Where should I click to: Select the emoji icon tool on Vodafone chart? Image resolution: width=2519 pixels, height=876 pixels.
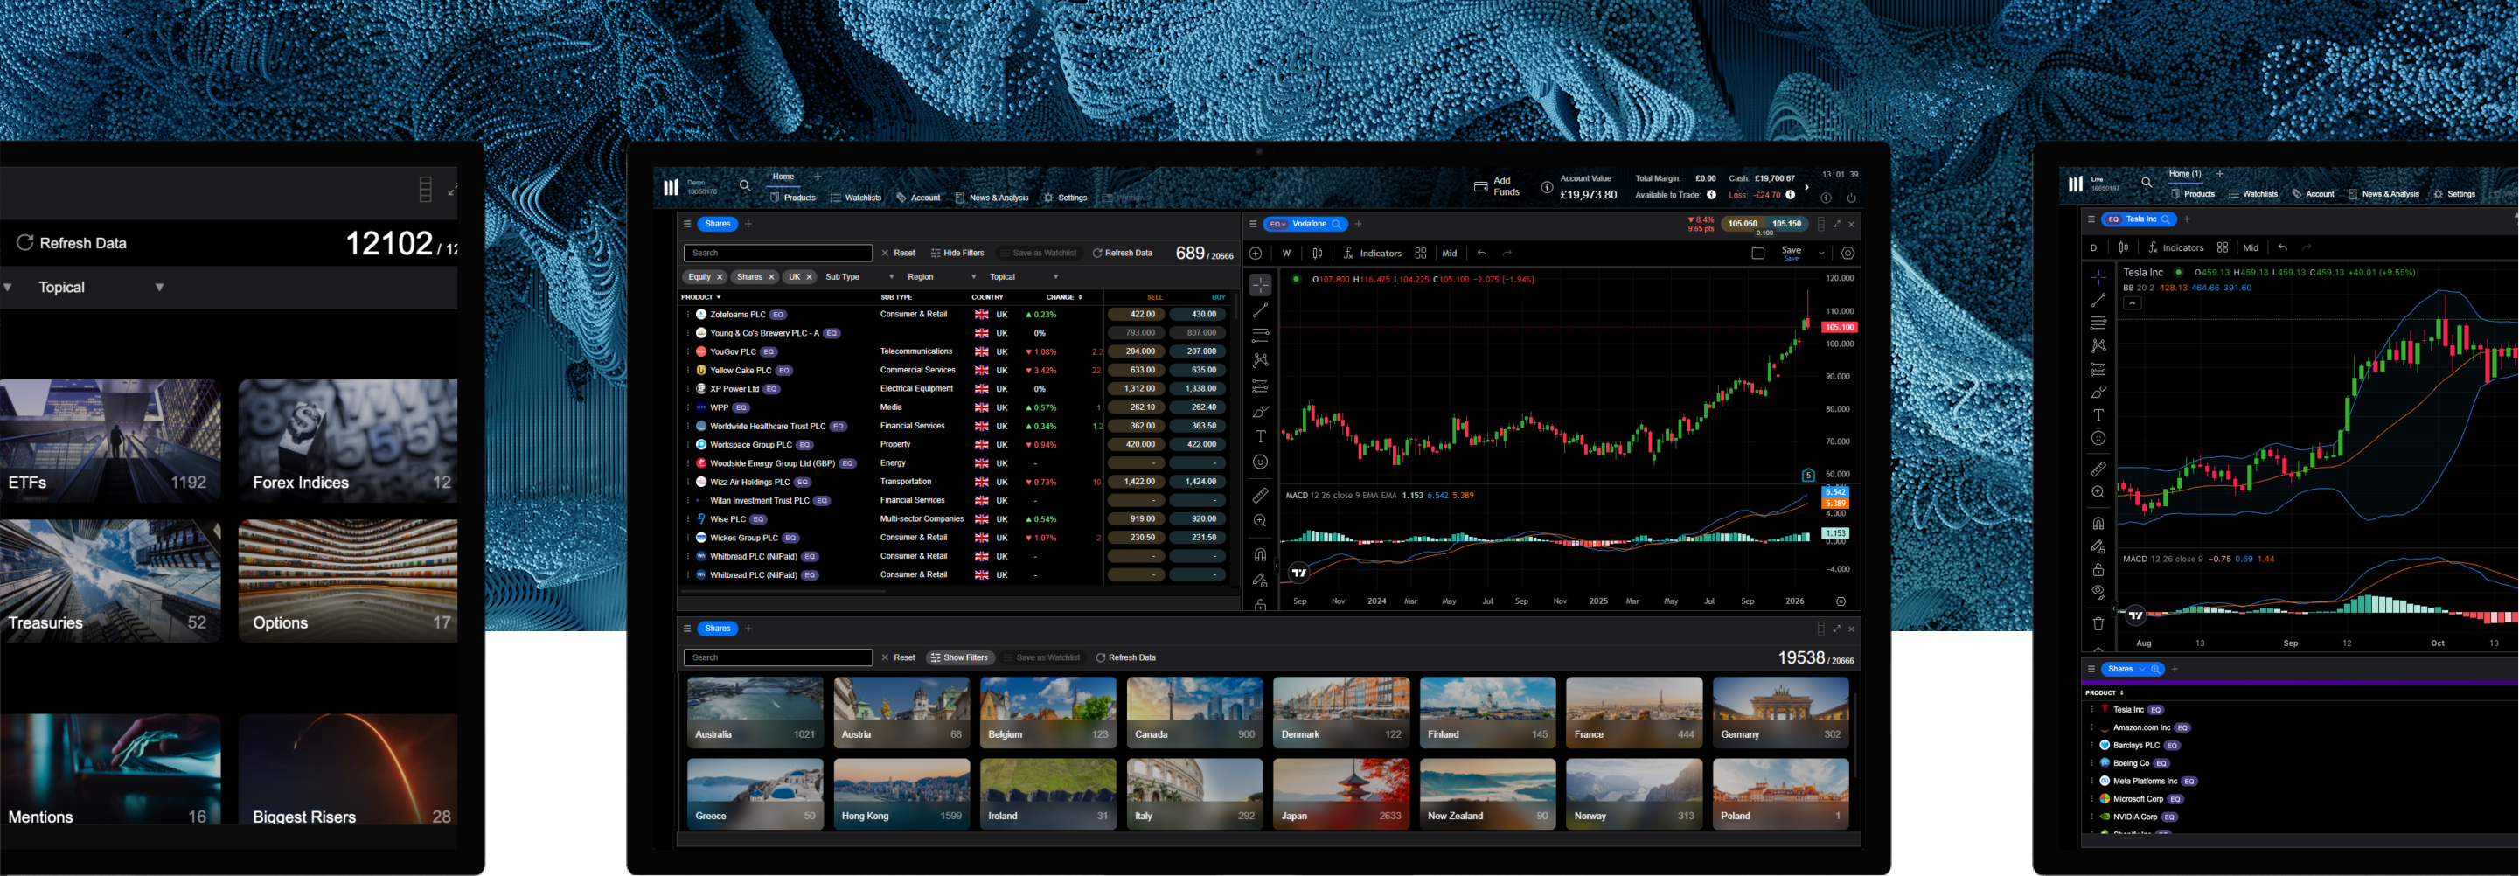1261,462
